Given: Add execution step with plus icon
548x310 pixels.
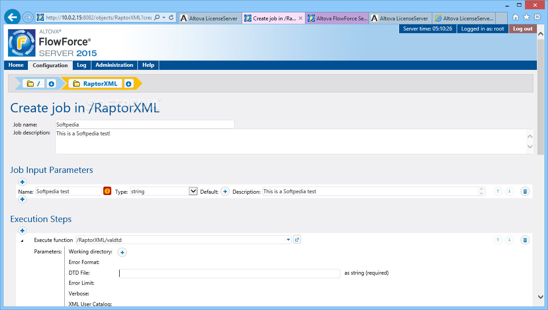Looking at the screenshot, I should [23, 230].
